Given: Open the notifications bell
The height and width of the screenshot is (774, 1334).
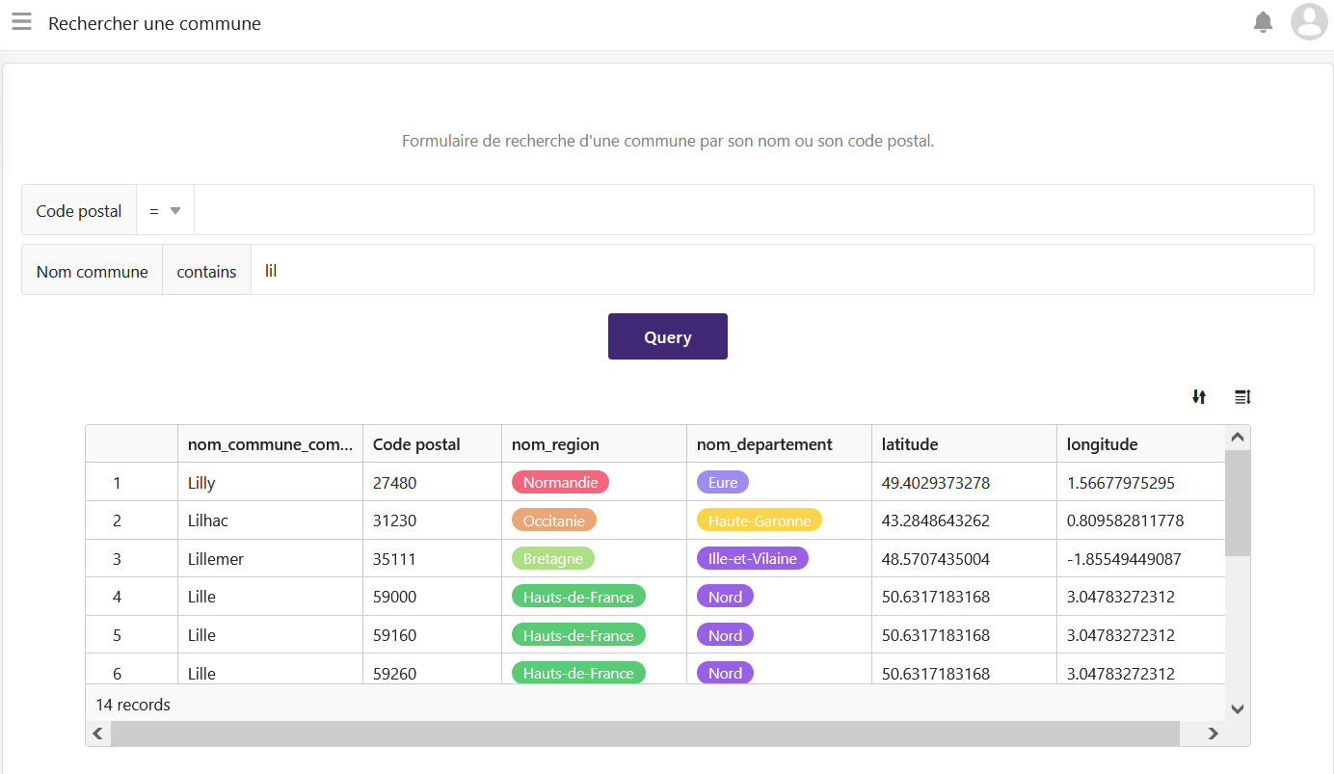Looking at the screenshot, I should click(1263, 22).
